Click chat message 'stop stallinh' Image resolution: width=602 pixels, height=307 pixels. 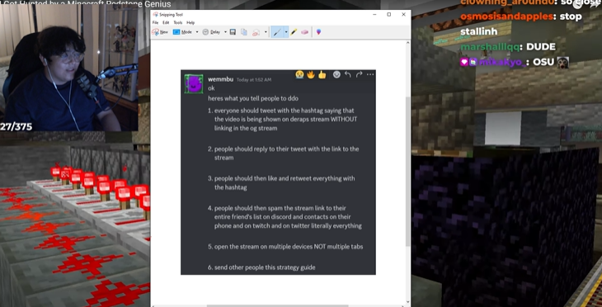(x=520, y=24)
